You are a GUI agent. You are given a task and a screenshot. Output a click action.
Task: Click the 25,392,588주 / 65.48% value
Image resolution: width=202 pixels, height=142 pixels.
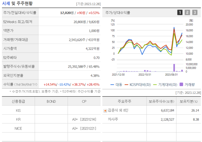pyautogui.click(x=84, y=67)
